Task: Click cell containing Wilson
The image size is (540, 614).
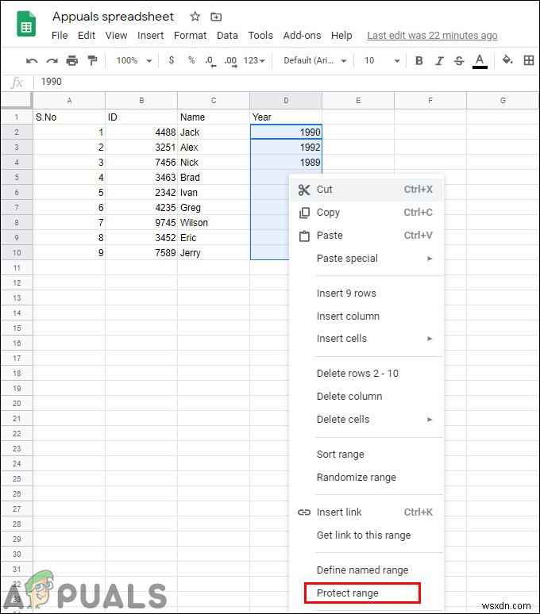Action: pos(214,223)
